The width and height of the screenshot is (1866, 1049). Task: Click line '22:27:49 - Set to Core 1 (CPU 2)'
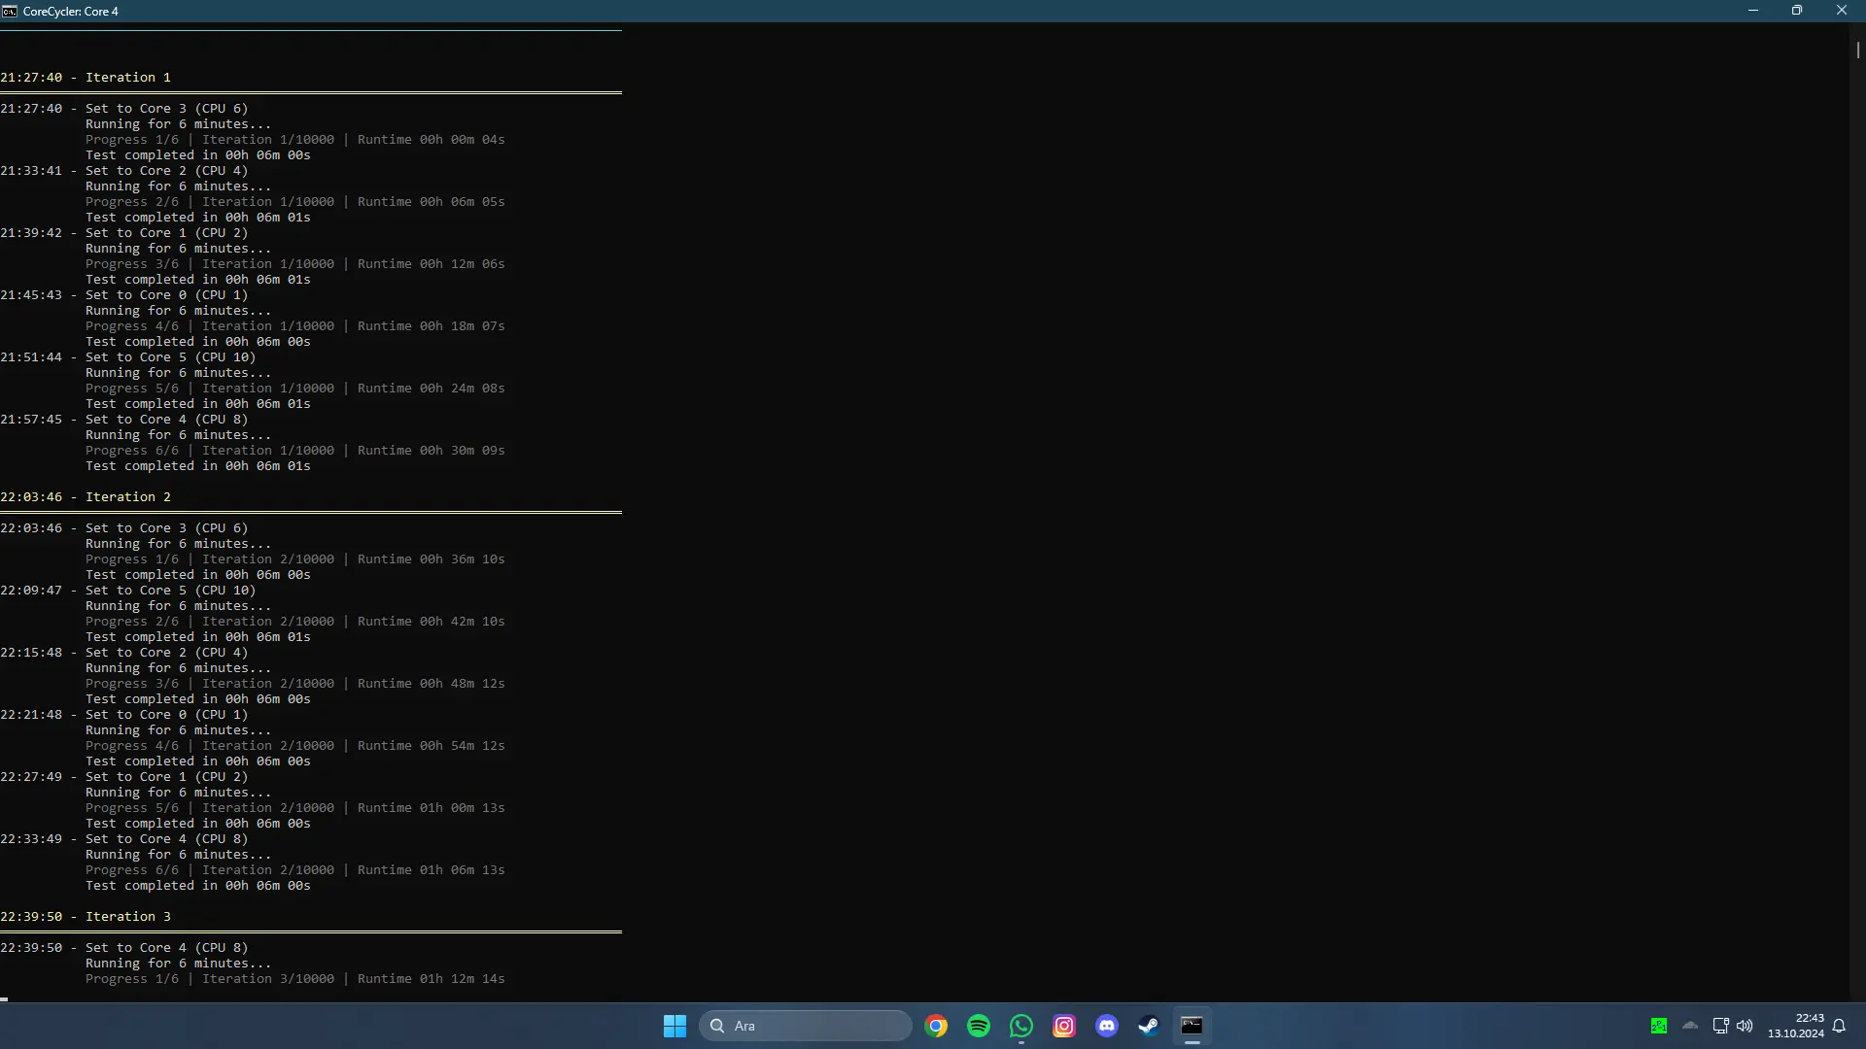[x=124, y=777]
